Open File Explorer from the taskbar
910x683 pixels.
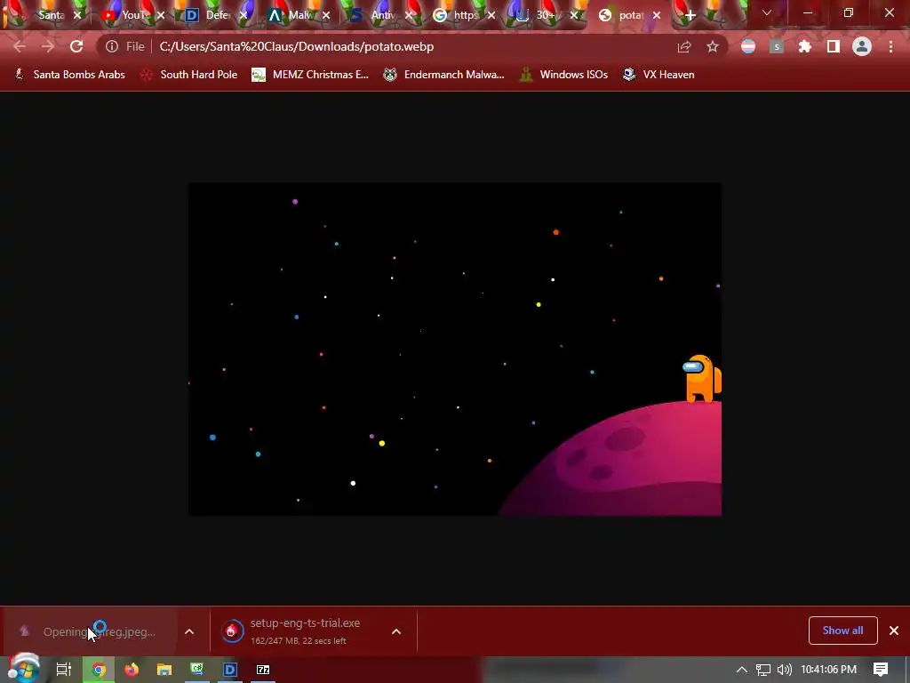coord(164,670)
